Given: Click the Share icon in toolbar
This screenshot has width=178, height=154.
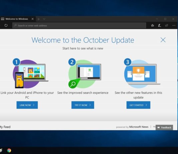Looking at the screenshot, I should (166, 25).
